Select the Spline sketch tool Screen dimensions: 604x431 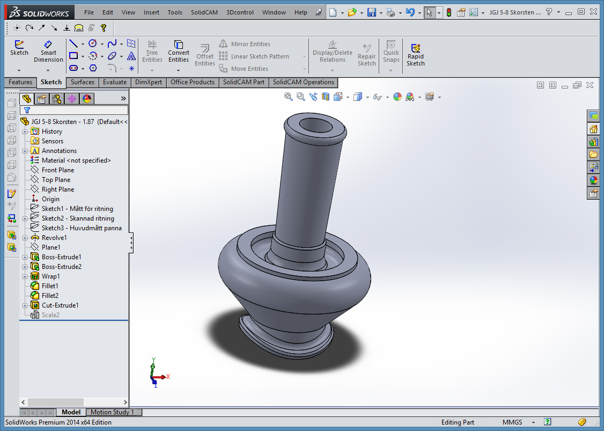pyautogui.click(x=112, y=43)
